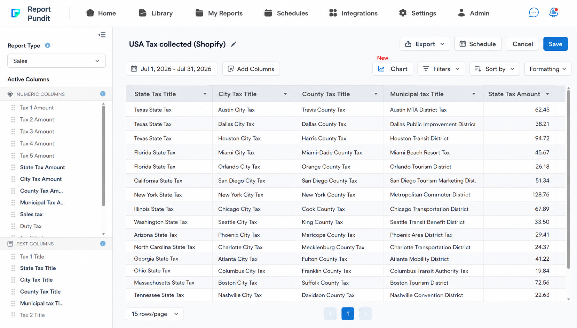Click the Schedule button
Viewport: 577px width, 328px height.
[478, 44]
